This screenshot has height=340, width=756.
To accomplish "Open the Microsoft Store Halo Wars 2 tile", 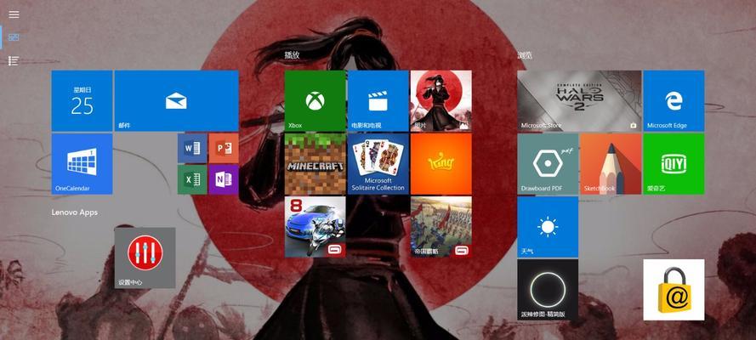I will click(579, 100).
